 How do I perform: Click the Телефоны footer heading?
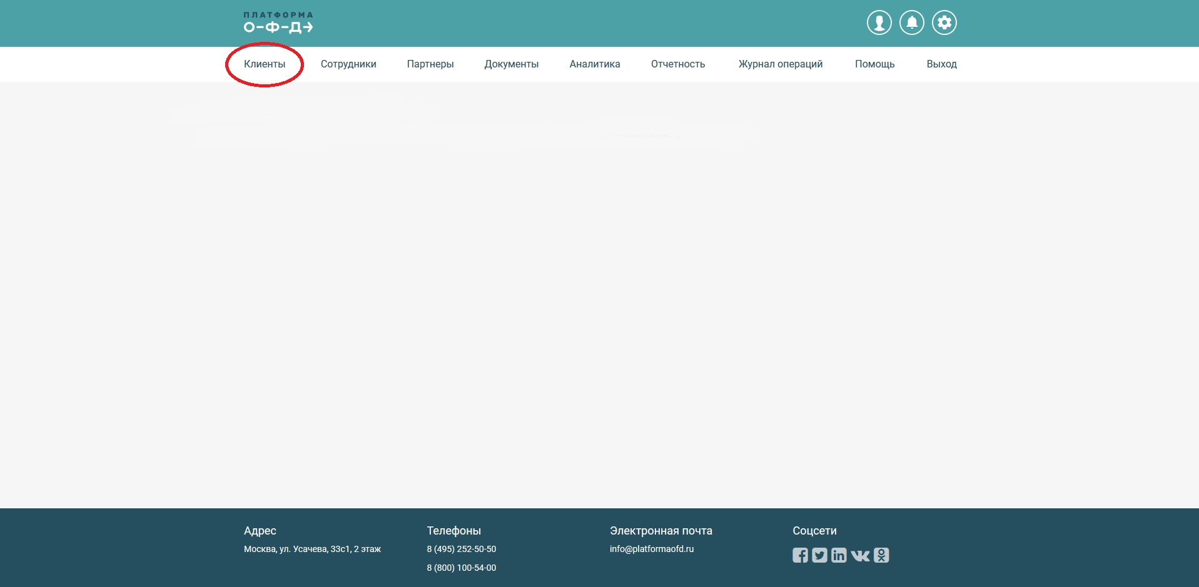click(454, 531)
